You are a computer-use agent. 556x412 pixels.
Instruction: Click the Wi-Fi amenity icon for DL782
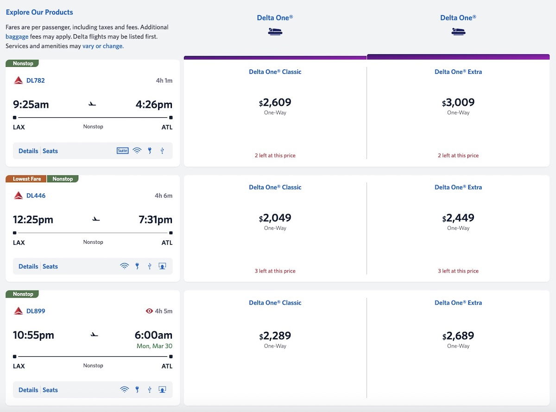click(x=137, y=151)
